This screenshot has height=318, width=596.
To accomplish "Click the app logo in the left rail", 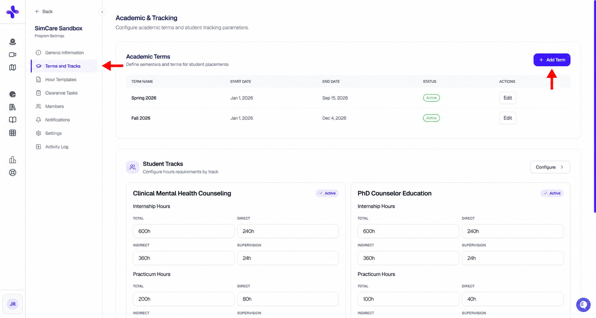I will (13, 12).
